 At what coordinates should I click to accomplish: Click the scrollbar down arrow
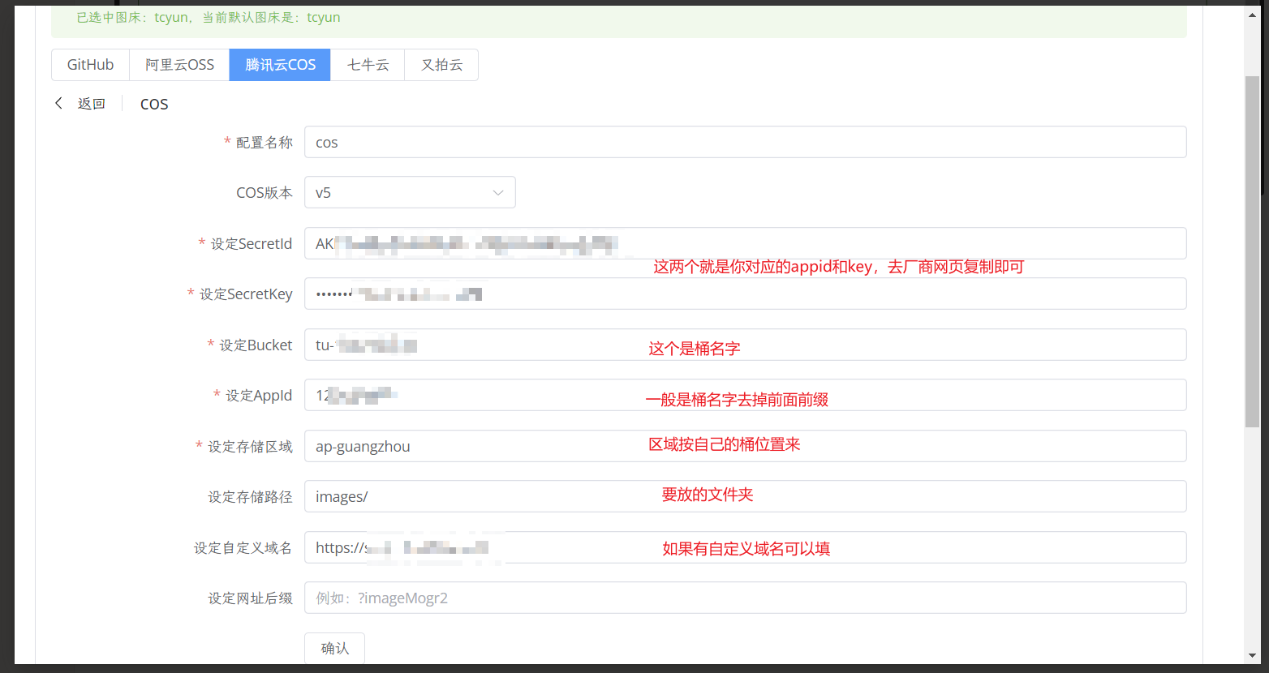[x=1253, y=655]
